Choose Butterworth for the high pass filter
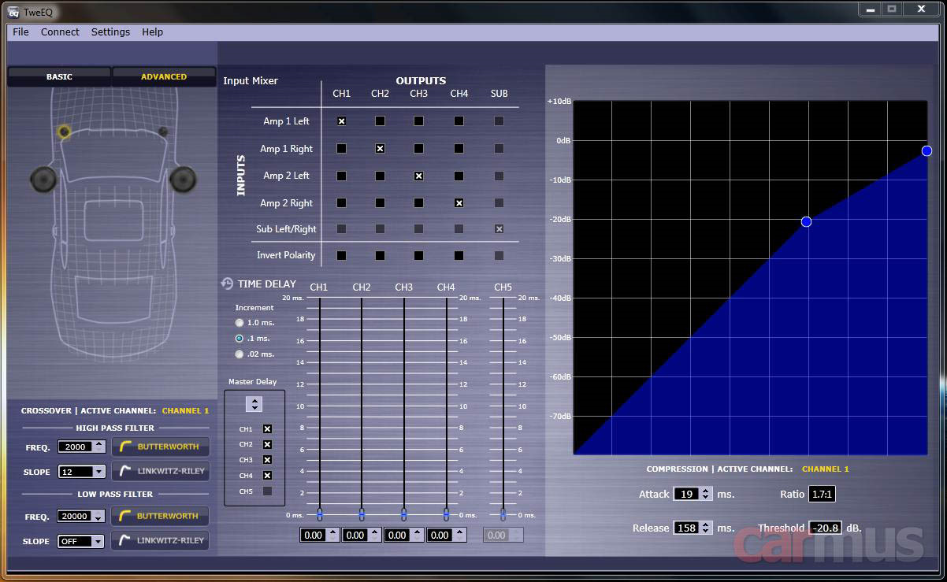The height and width of the screenshot is (582, 947). 161,447
